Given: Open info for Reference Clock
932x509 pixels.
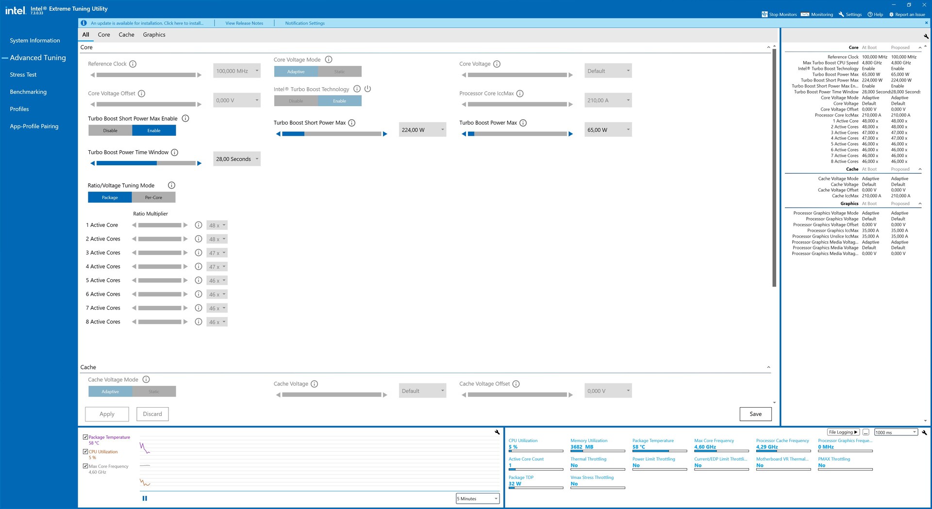Looking at the screenshot, I should click(133, 64).
